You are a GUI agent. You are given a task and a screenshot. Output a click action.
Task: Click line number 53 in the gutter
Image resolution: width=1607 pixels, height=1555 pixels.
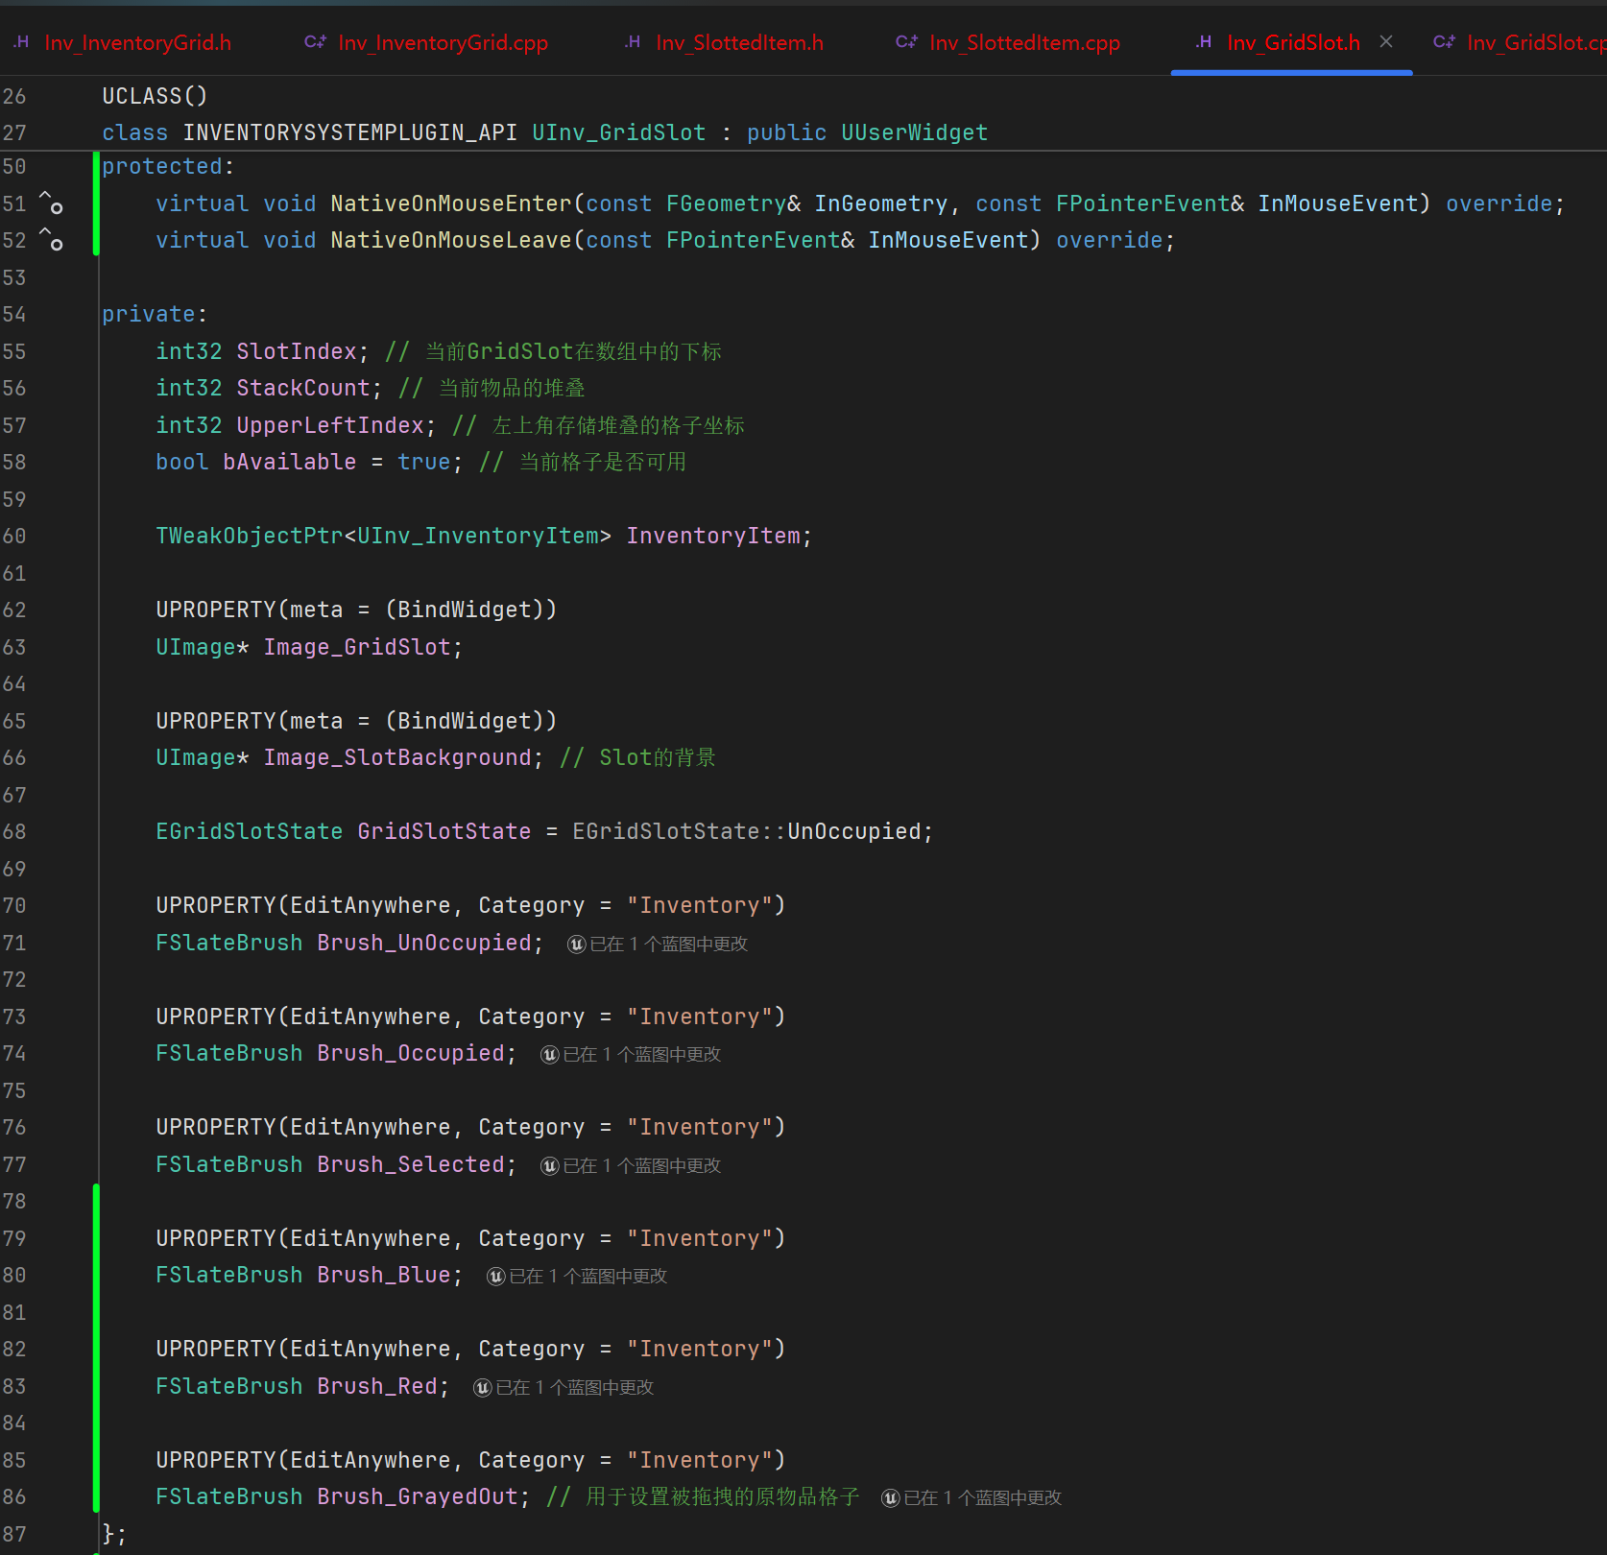(14, 277)
